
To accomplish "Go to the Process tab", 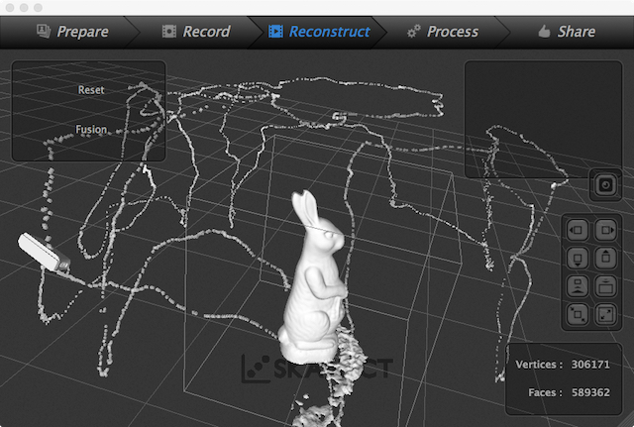I will tap(443, 32).
